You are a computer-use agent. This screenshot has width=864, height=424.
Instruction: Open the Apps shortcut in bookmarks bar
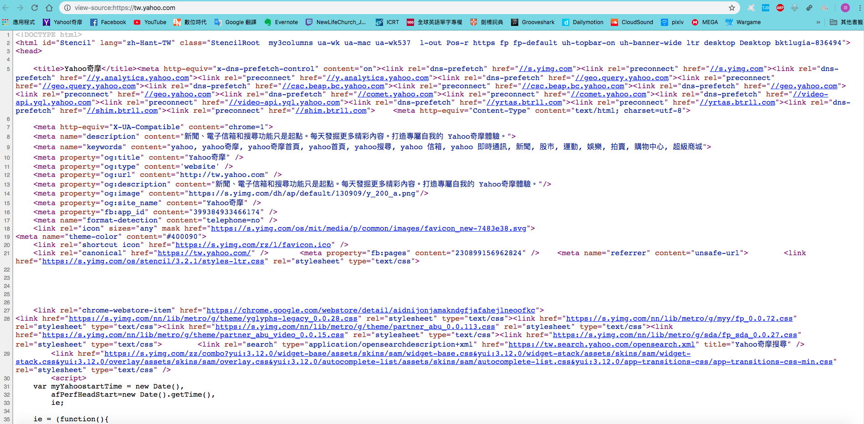point(19,22)
